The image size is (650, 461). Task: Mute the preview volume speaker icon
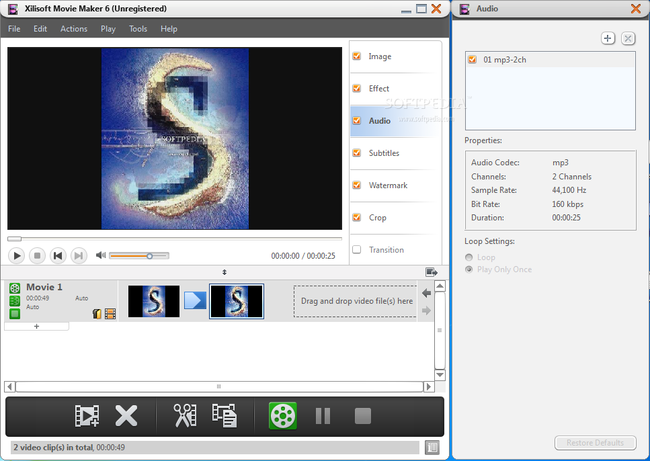(x=101, y=255)
